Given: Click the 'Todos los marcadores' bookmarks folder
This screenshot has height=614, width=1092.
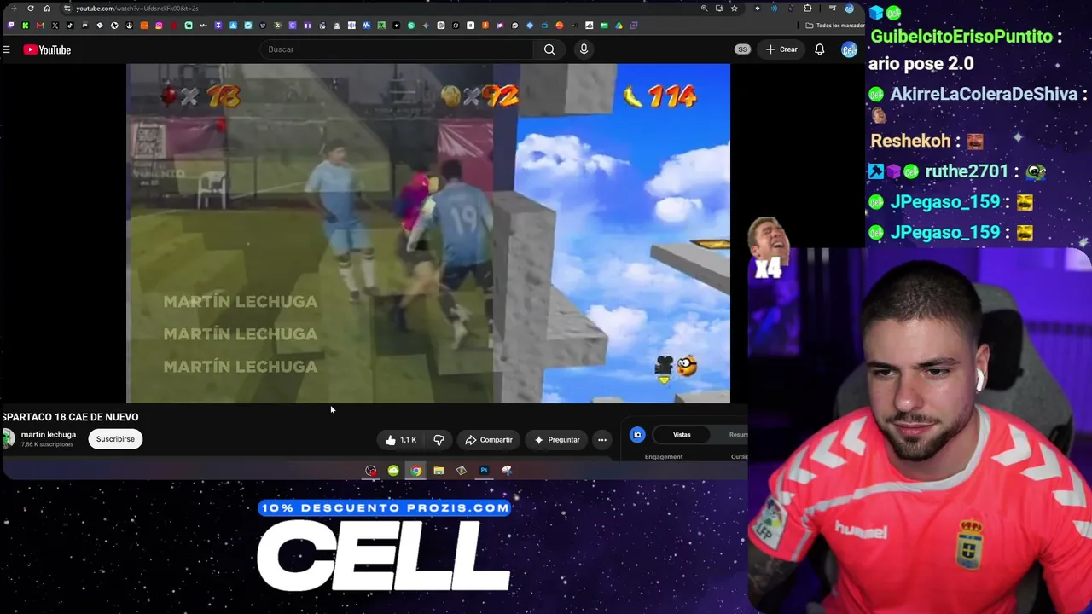Looking at the screenshot, I should (835, 26).
